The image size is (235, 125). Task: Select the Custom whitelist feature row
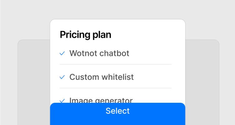[115, 77]
